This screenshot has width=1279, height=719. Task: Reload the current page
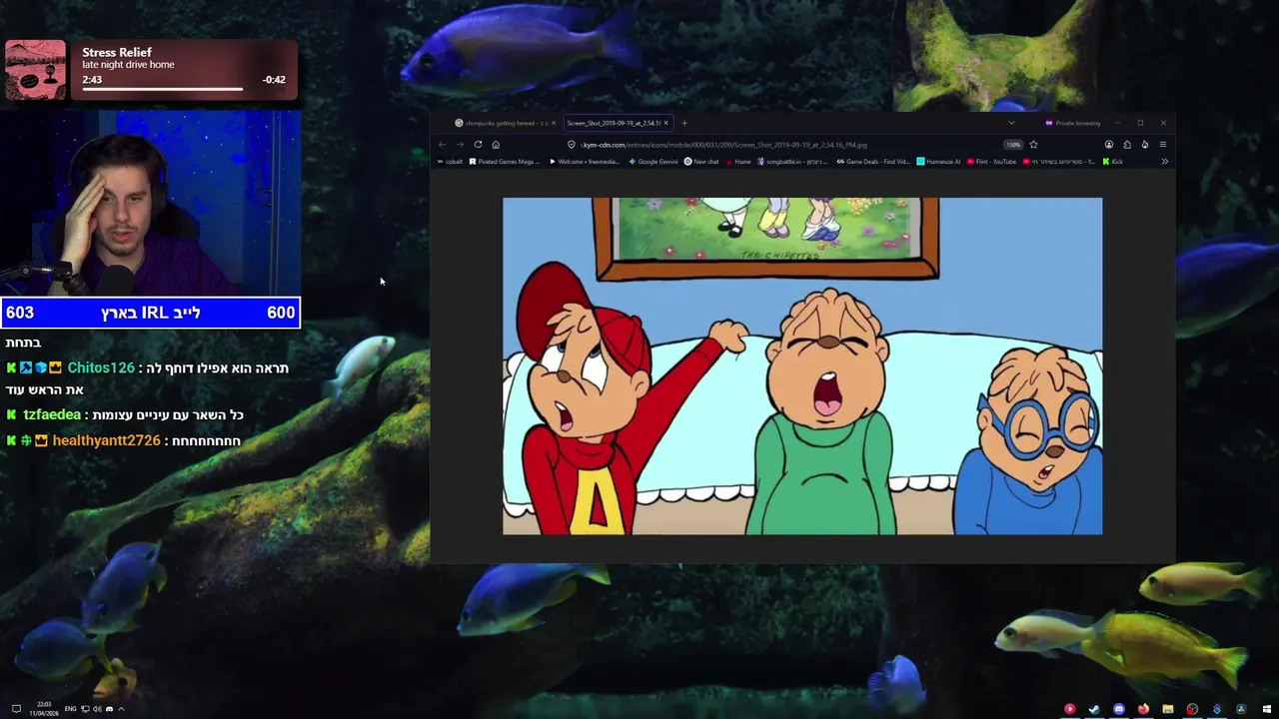[x=478, y=145]
